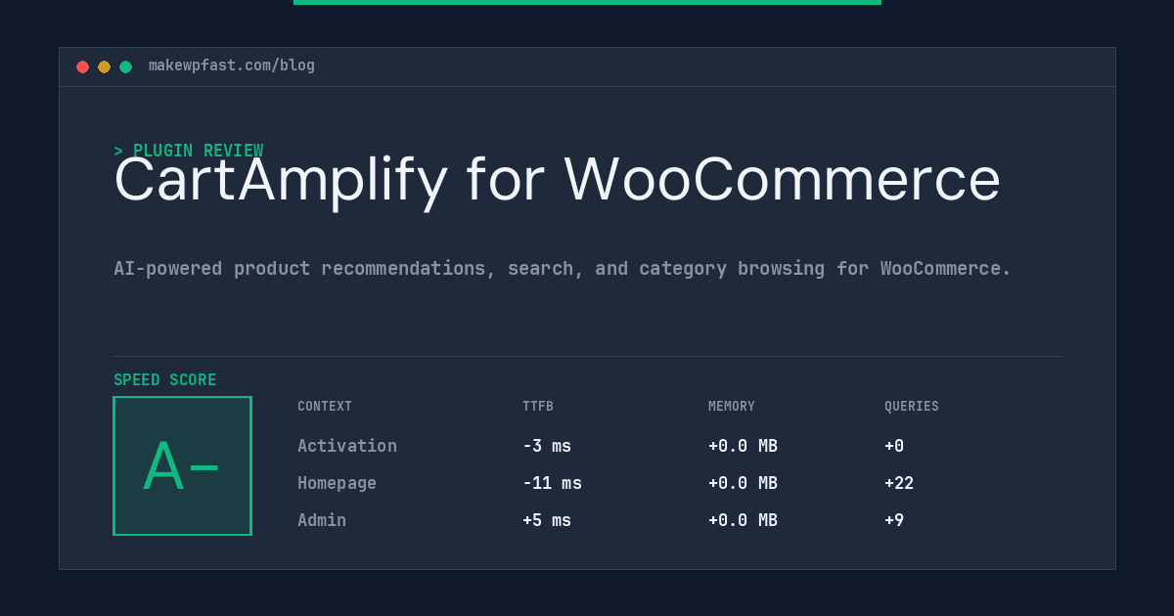Click the 'SPEED SCORE' label
The image size is (1174, 616).
[165, 380]
